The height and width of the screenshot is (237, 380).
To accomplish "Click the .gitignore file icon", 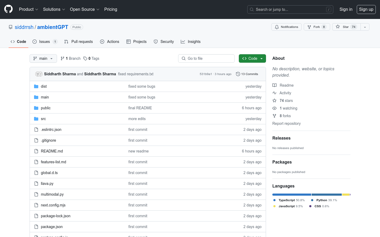I will [36, 140].
